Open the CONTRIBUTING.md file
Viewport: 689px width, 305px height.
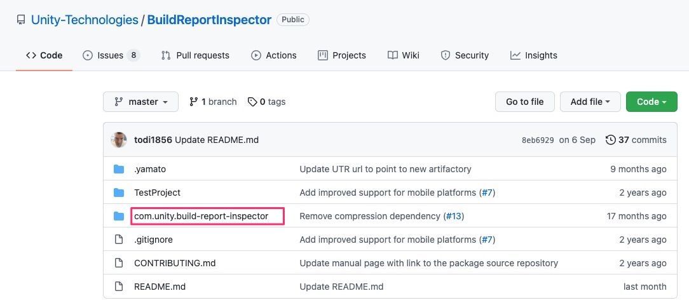point(175,263)
